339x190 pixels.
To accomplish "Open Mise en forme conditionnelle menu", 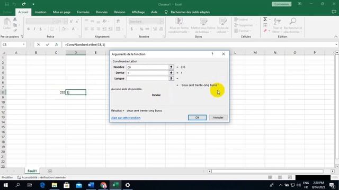I will point(179,26).
